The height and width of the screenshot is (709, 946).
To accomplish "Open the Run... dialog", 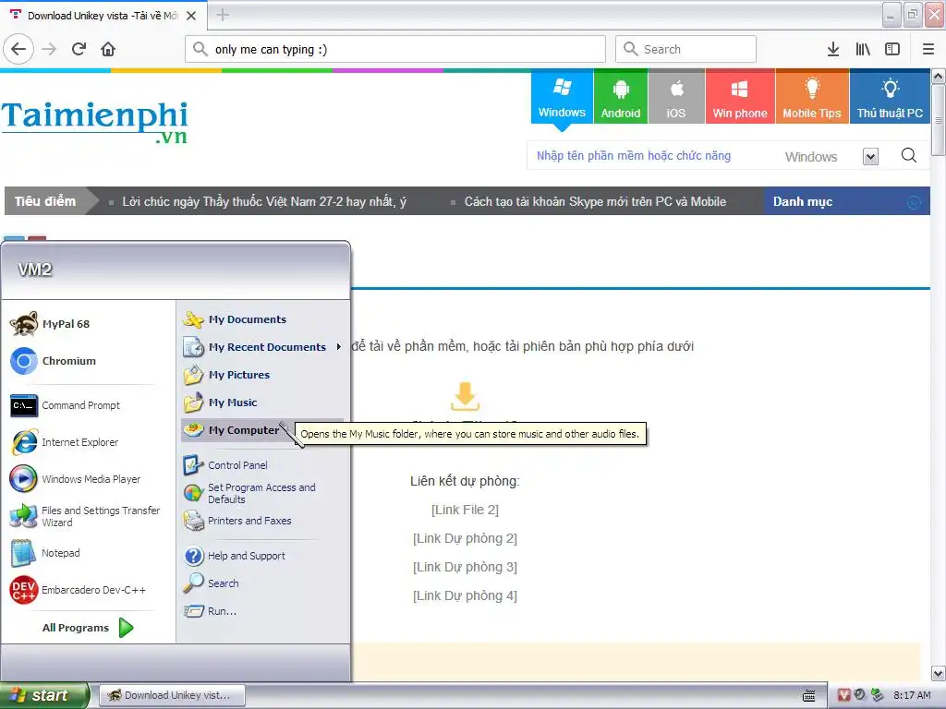I will click(262, 611).
